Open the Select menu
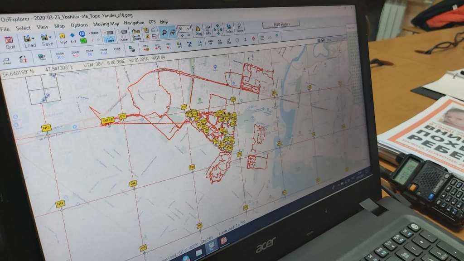This screenshot has width=464, height=261. click(23, 28)
